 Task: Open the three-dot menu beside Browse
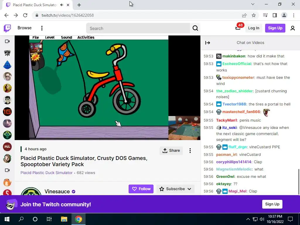42,28
